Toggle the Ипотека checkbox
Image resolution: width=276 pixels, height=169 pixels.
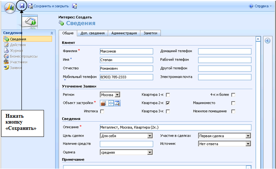tap(102, 111)
